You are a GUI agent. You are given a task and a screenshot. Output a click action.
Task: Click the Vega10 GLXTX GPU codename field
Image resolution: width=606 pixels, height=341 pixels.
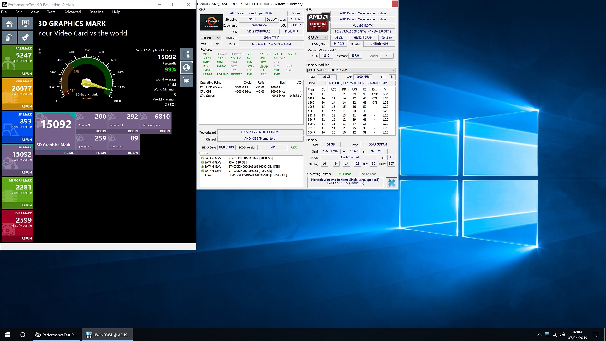tap(363, 26)
